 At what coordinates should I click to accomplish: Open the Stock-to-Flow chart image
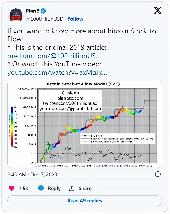(x=85, y=124)
